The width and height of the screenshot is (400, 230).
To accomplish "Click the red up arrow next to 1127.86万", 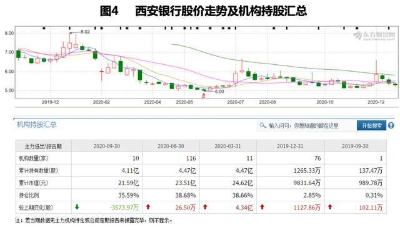I will coord(262,207).
